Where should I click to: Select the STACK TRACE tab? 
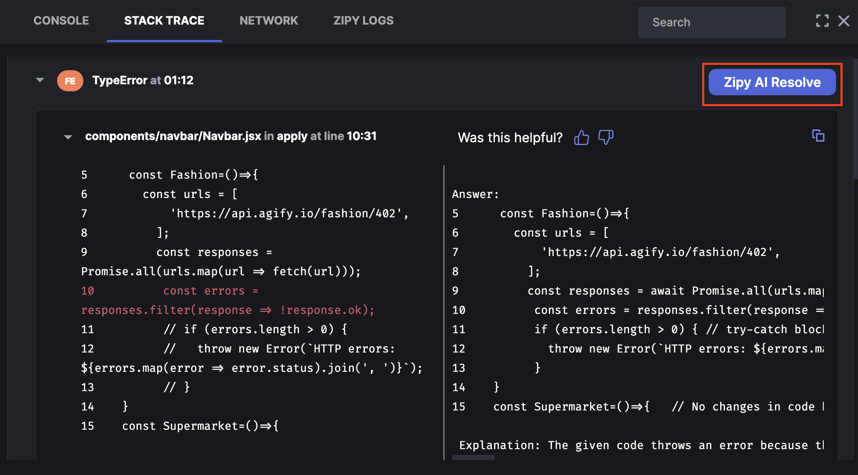tap(164, 21)
